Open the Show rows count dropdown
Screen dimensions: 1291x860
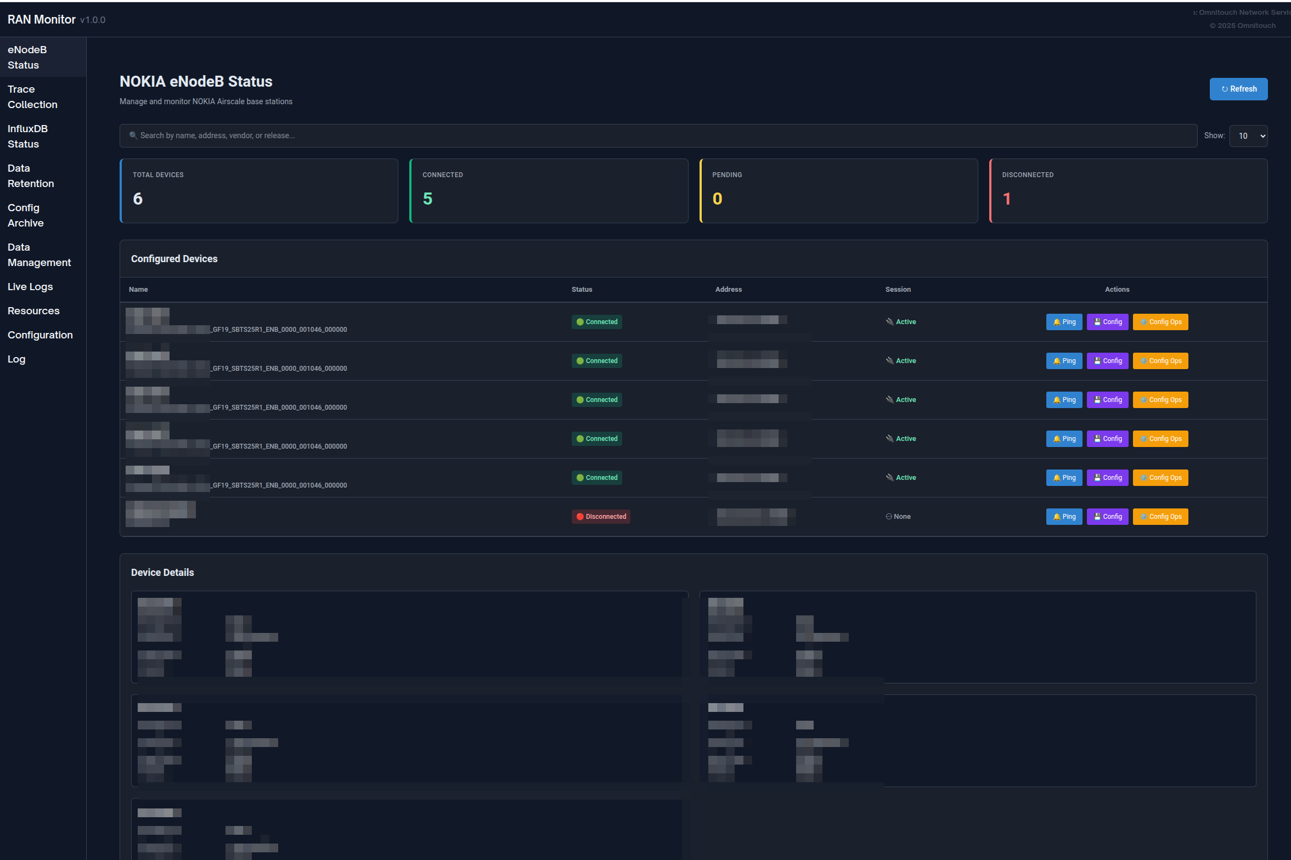click(1248, 136)
